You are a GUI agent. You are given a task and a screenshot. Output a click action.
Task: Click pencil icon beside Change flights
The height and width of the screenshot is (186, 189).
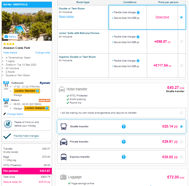[x=5, y=114]
